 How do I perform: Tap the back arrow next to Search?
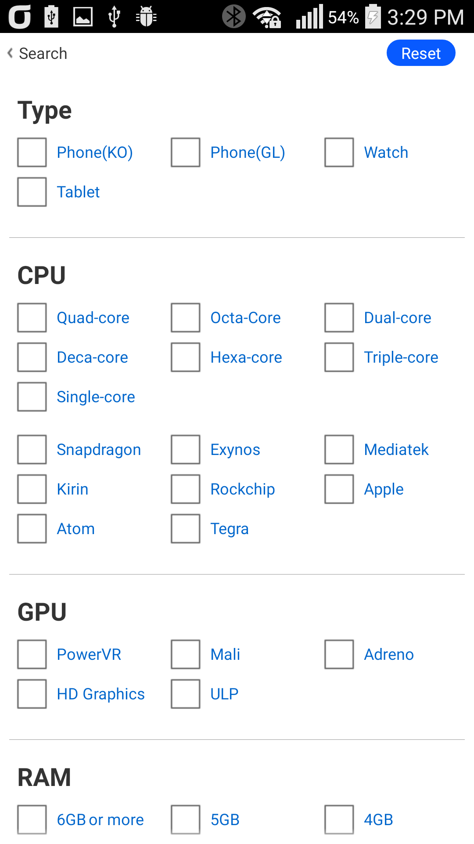pos(10,53)
